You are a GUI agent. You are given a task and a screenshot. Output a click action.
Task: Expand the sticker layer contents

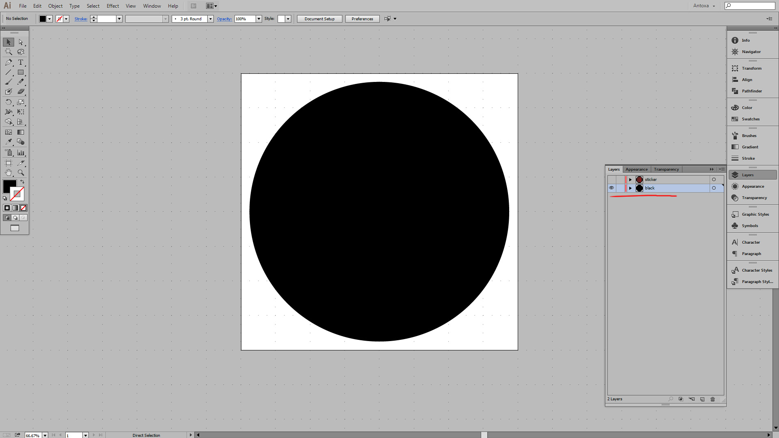point(630,180)
